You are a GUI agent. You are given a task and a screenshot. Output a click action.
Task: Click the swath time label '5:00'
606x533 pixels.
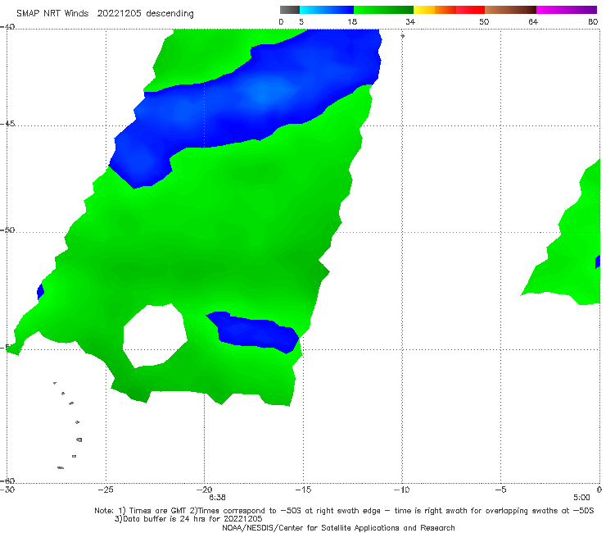[x=581, y=498]
